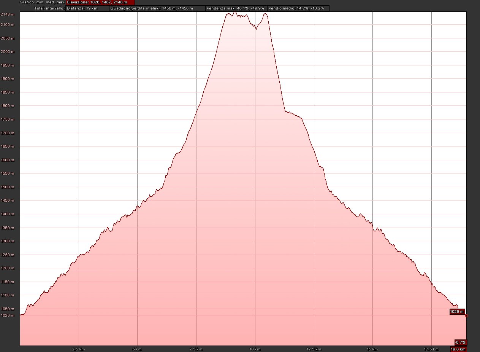Click the 19.0 km distance marker
Screen dimensions: 480x352
(458, 349)
